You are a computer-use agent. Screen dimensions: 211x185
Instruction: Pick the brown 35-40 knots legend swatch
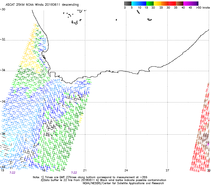pyautogui.click(x=180, y=3)
